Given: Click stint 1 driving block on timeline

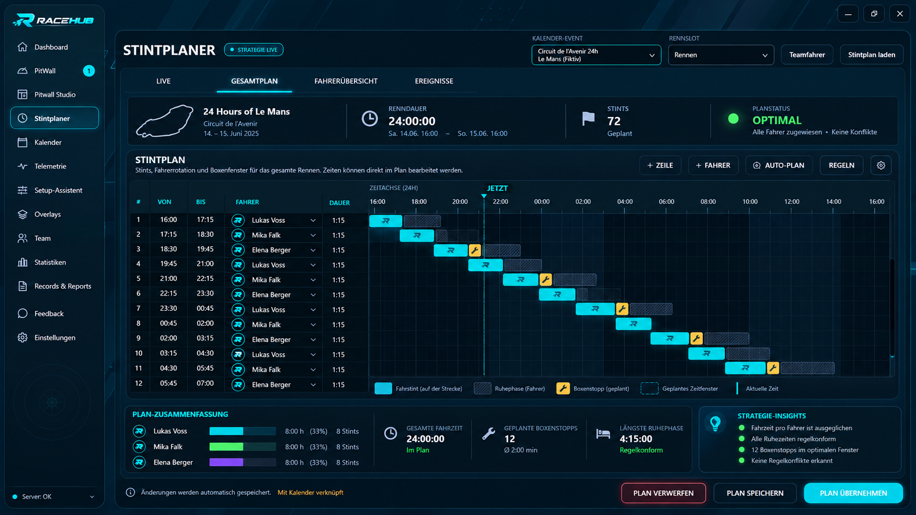Looking at the screenshot, I should pos(386,221).
